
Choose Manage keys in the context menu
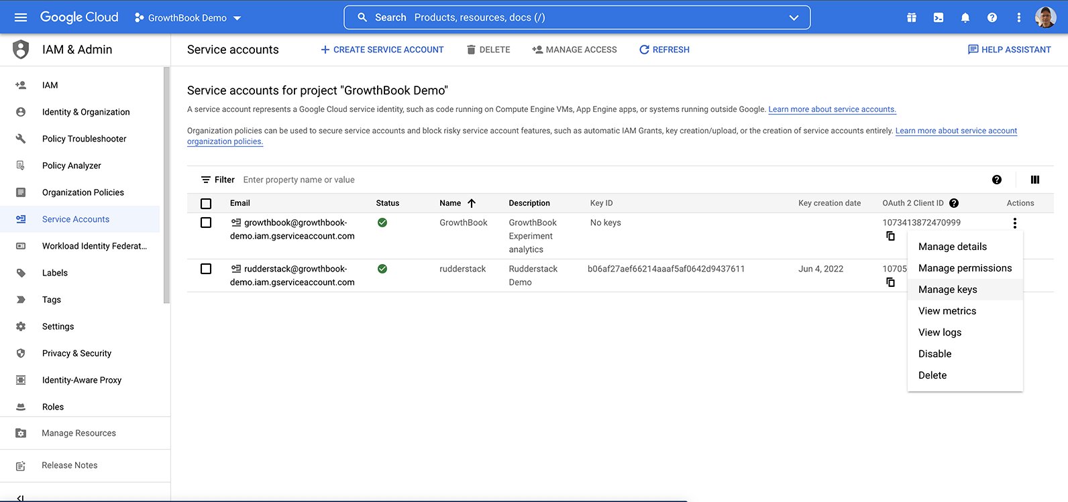point(965,290)
